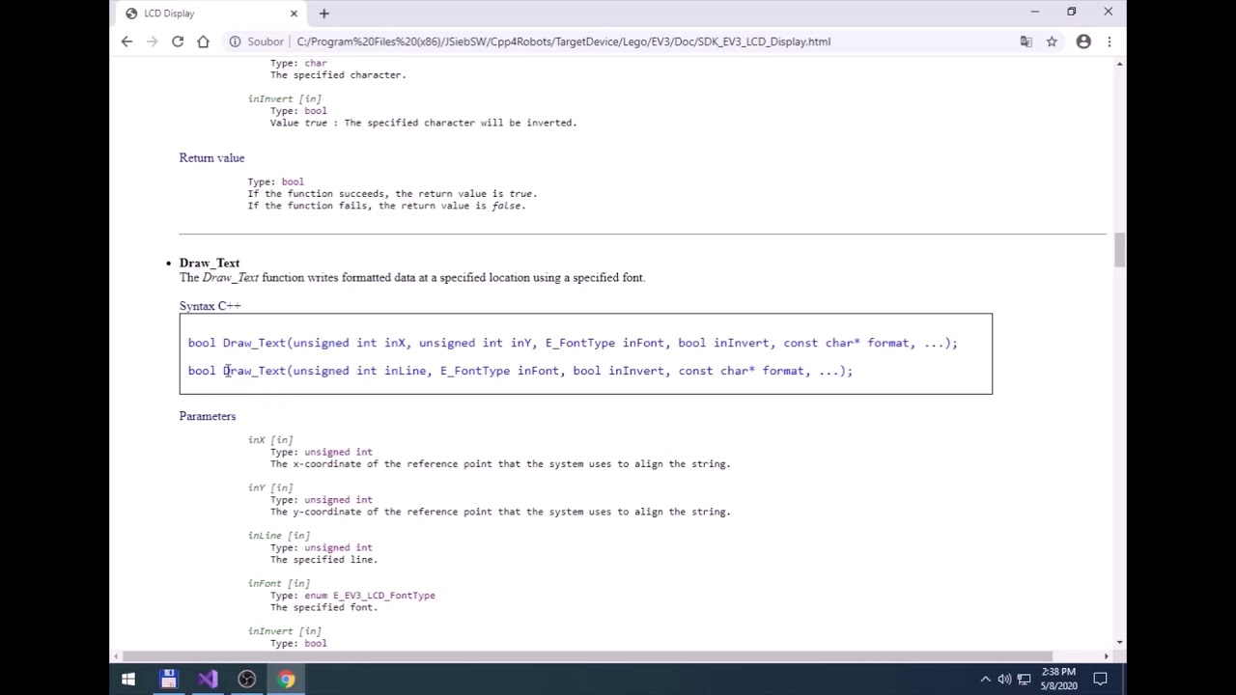Open the Windows Start menu
The image size is (1236, 695).
click(x=128, y=680)
